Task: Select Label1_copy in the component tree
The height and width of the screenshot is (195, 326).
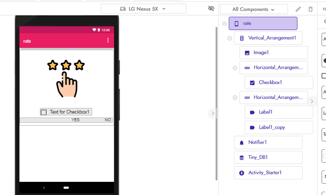Action: click(x=279, y=128)
